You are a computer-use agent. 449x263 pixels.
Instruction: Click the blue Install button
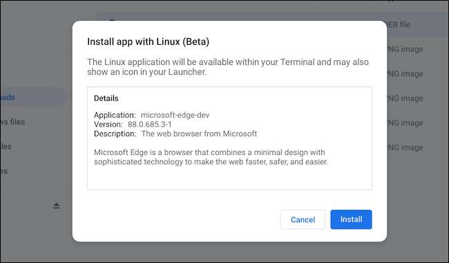[x=351, y=219]
